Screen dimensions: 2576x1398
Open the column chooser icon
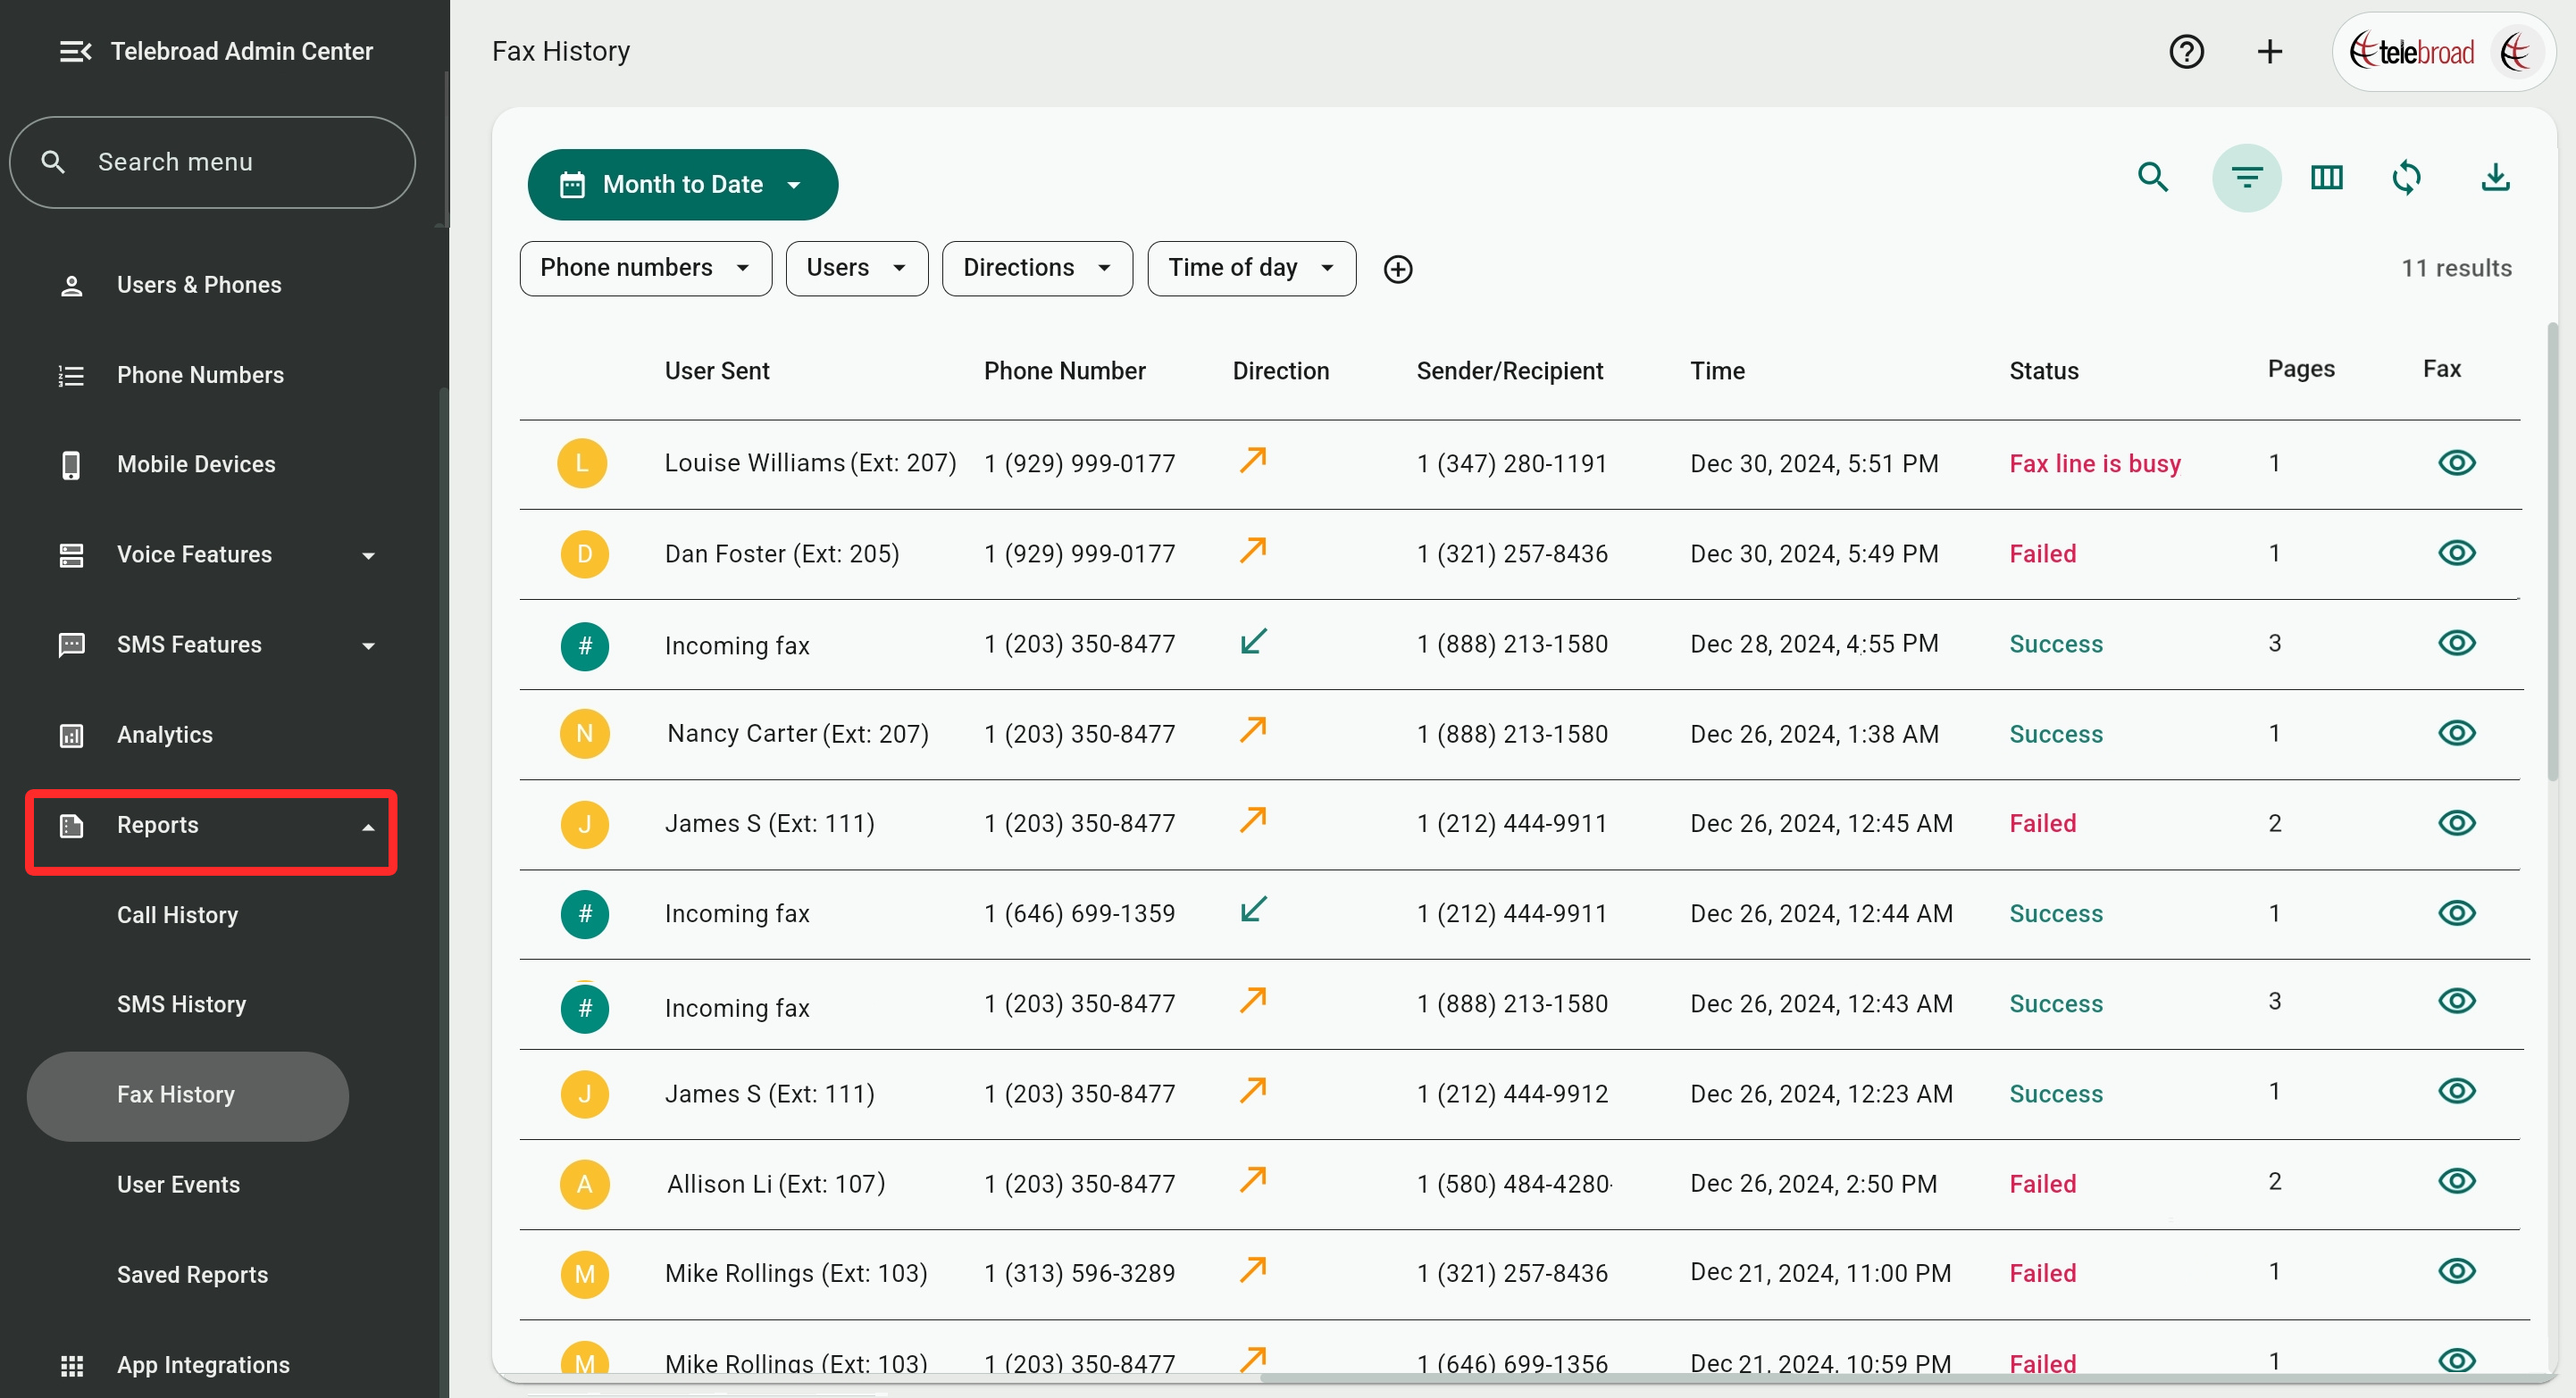click(2326, 178)
